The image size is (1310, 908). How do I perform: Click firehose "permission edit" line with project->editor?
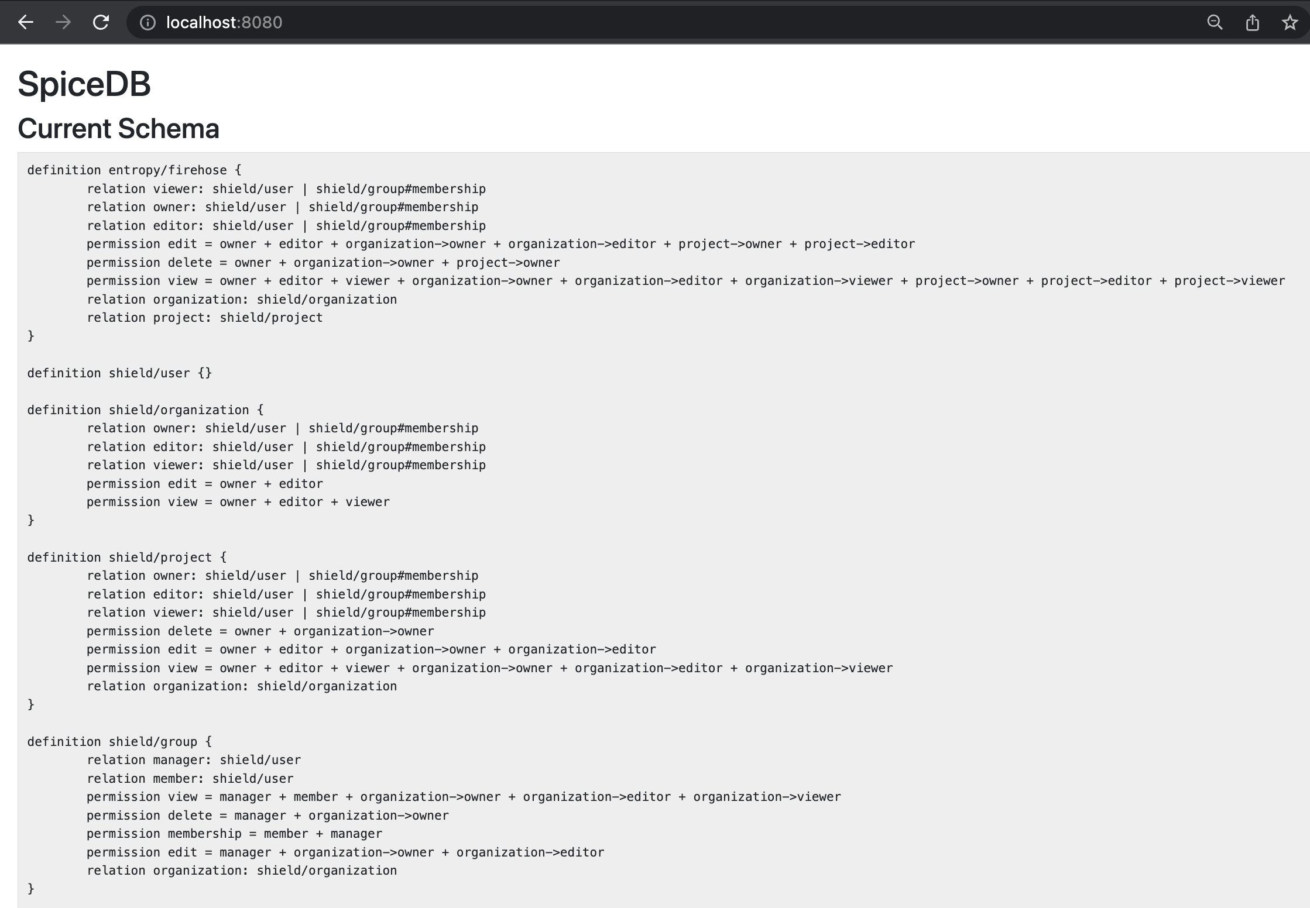(501, 244)
